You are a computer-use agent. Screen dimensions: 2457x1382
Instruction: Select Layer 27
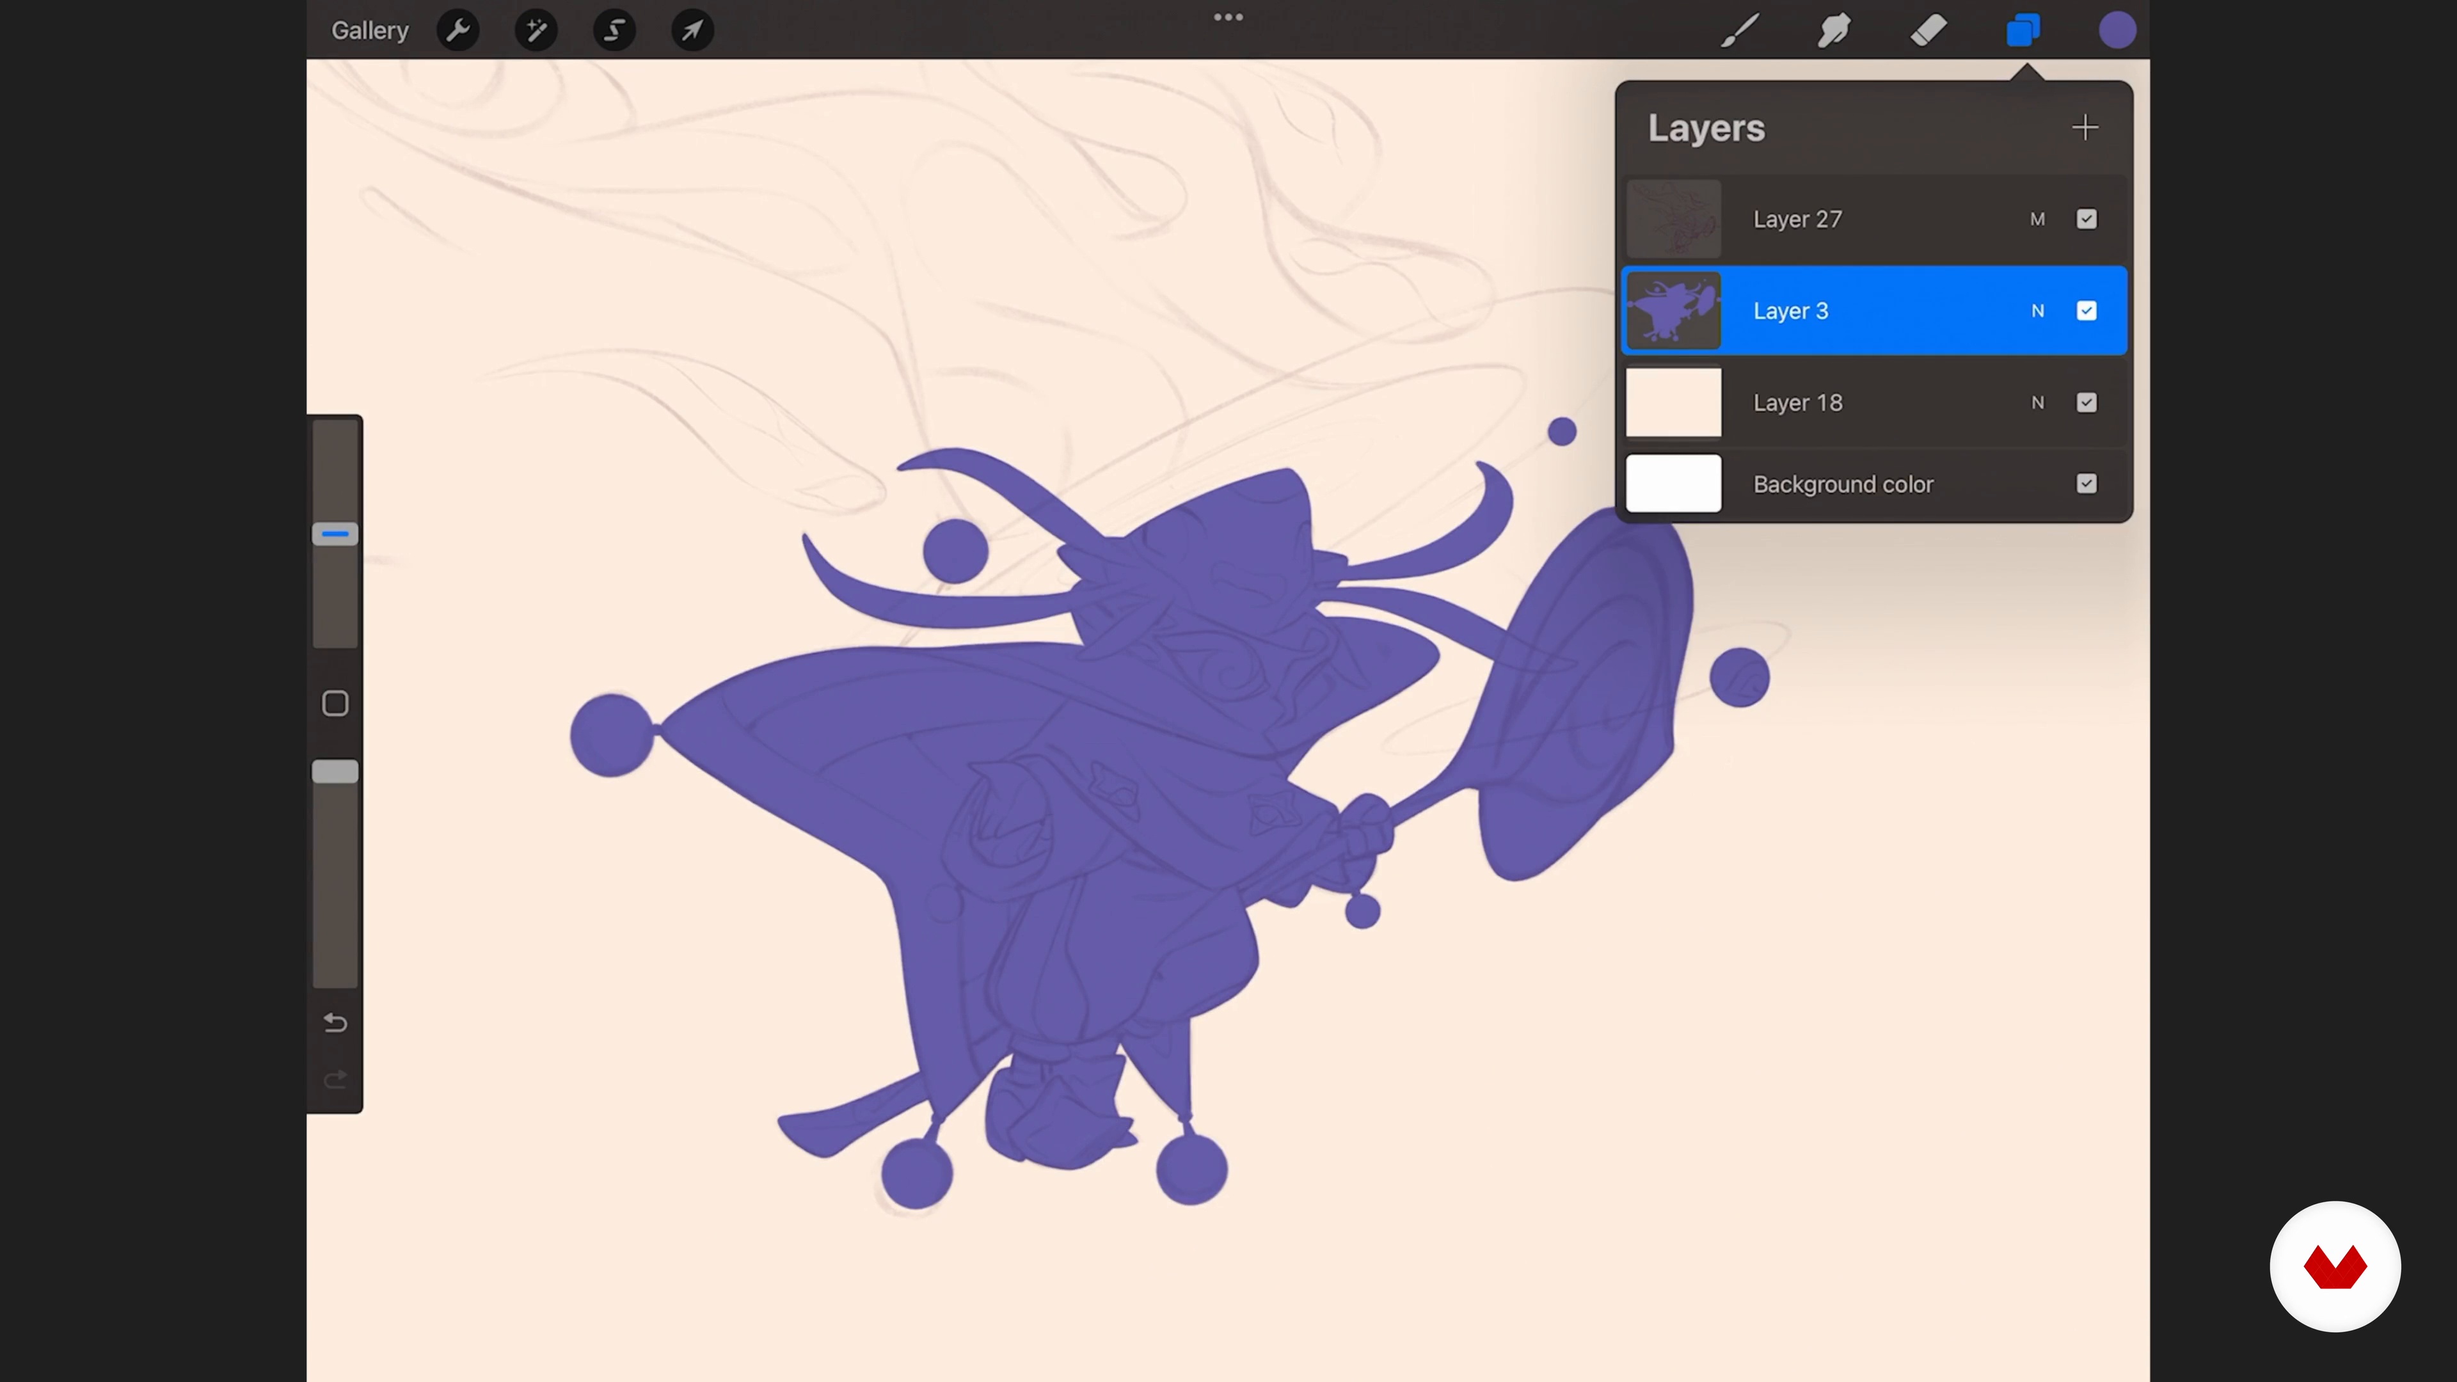coord(1874,219)
